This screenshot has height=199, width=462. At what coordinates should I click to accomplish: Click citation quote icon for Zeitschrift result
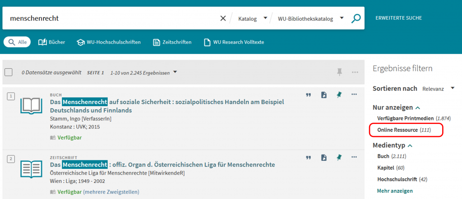[x=308, y=158]
